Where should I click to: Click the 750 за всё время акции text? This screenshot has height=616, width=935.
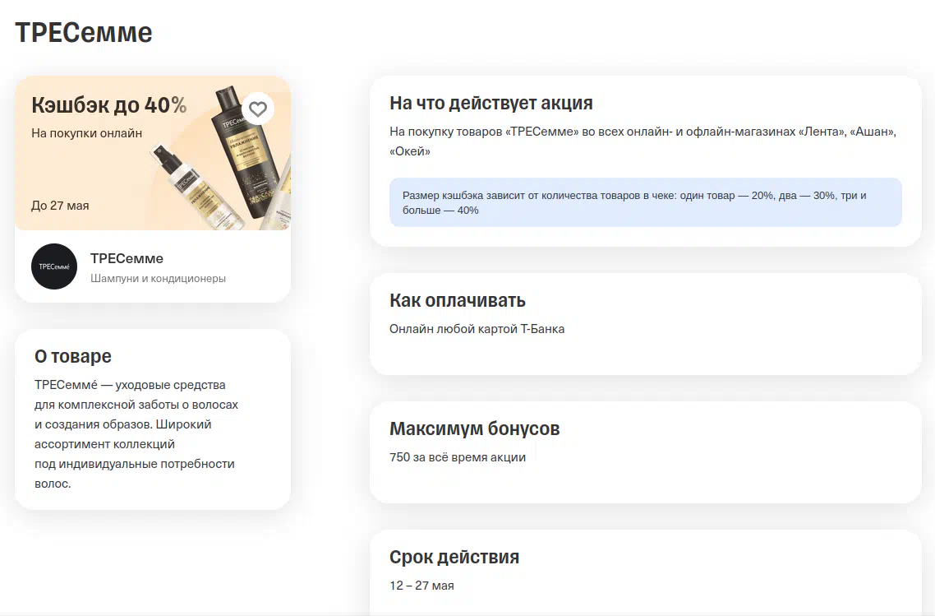457,457
